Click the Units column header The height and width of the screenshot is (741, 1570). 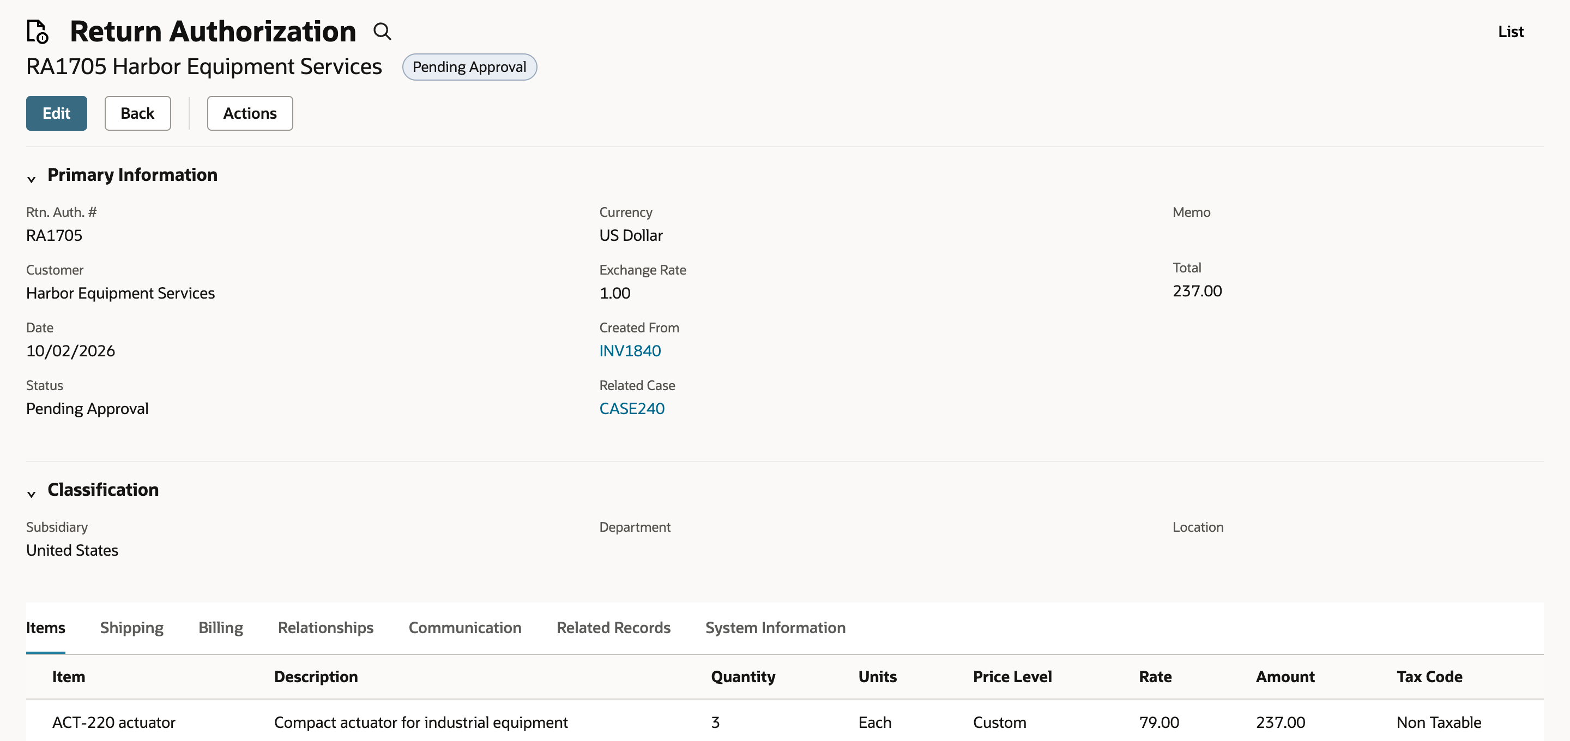pos(877,677)
